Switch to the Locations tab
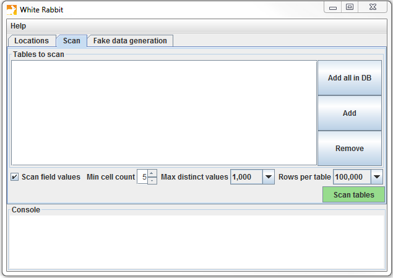The image size is (393, 278). point(32,41)
